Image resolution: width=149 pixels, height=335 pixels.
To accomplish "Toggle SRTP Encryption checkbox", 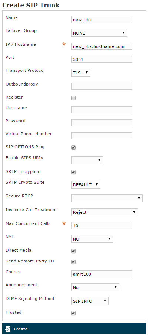I will [73, 172].
